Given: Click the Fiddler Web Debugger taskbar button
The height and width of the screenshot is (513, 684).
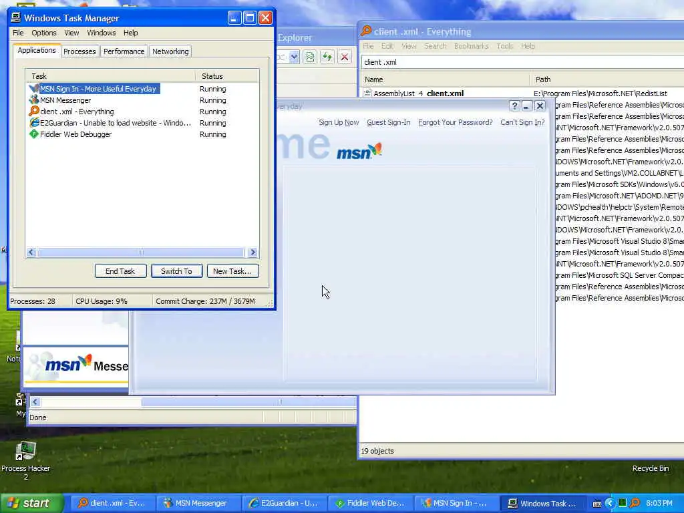Looking at the screenshot, I should (x=370, y=504).
